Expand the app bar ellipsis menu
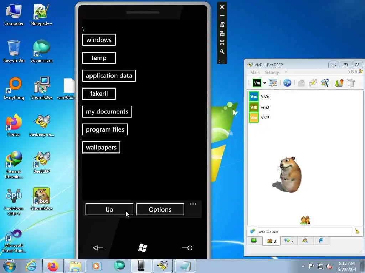The image size is (365, 273). 193,204
